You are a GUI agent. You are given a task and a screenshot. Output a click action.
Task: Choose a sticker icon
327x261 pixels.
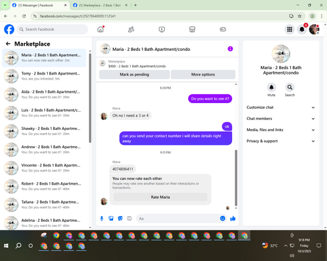coord(120,219)
